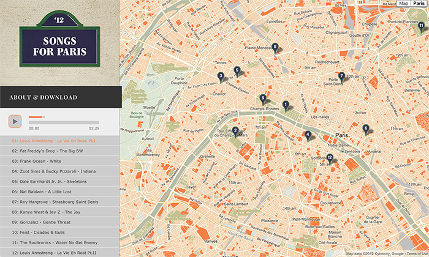Image resolution: width=429 pixels, height=257 pixels.
Task: Select track 02 Fat Freddy's Drop The Big BW
Action: tap(59, 151)
